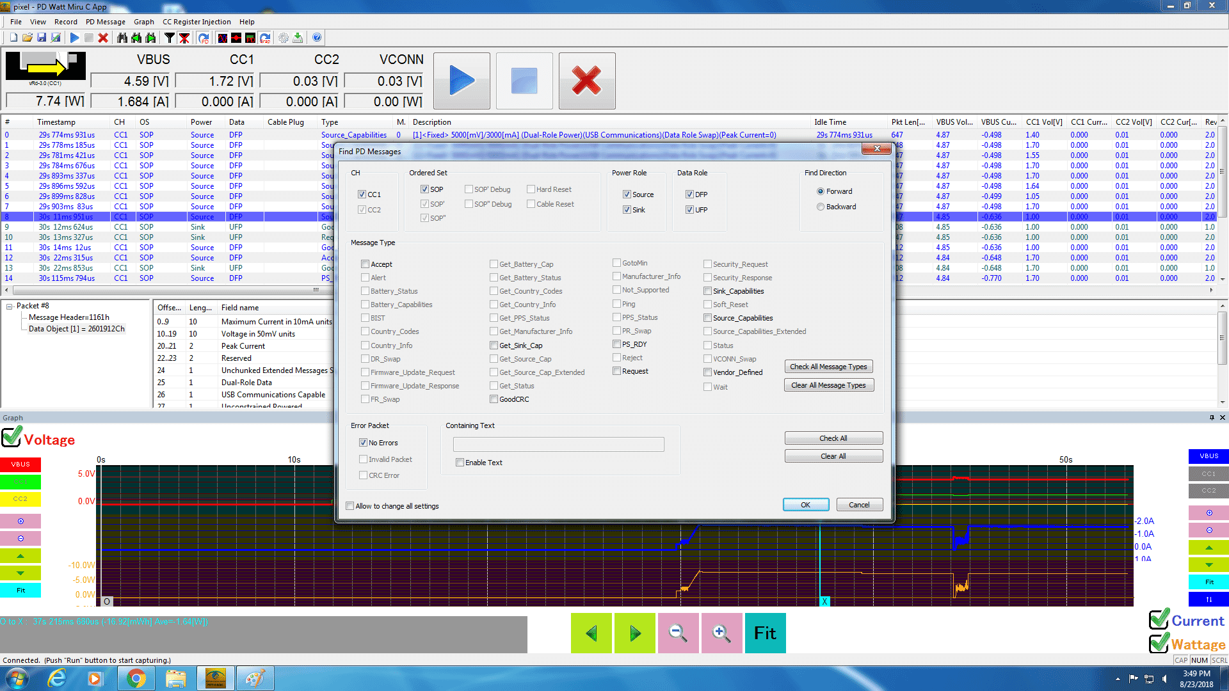Start capturing with the Run toolbar icon

tap(75, 38)
